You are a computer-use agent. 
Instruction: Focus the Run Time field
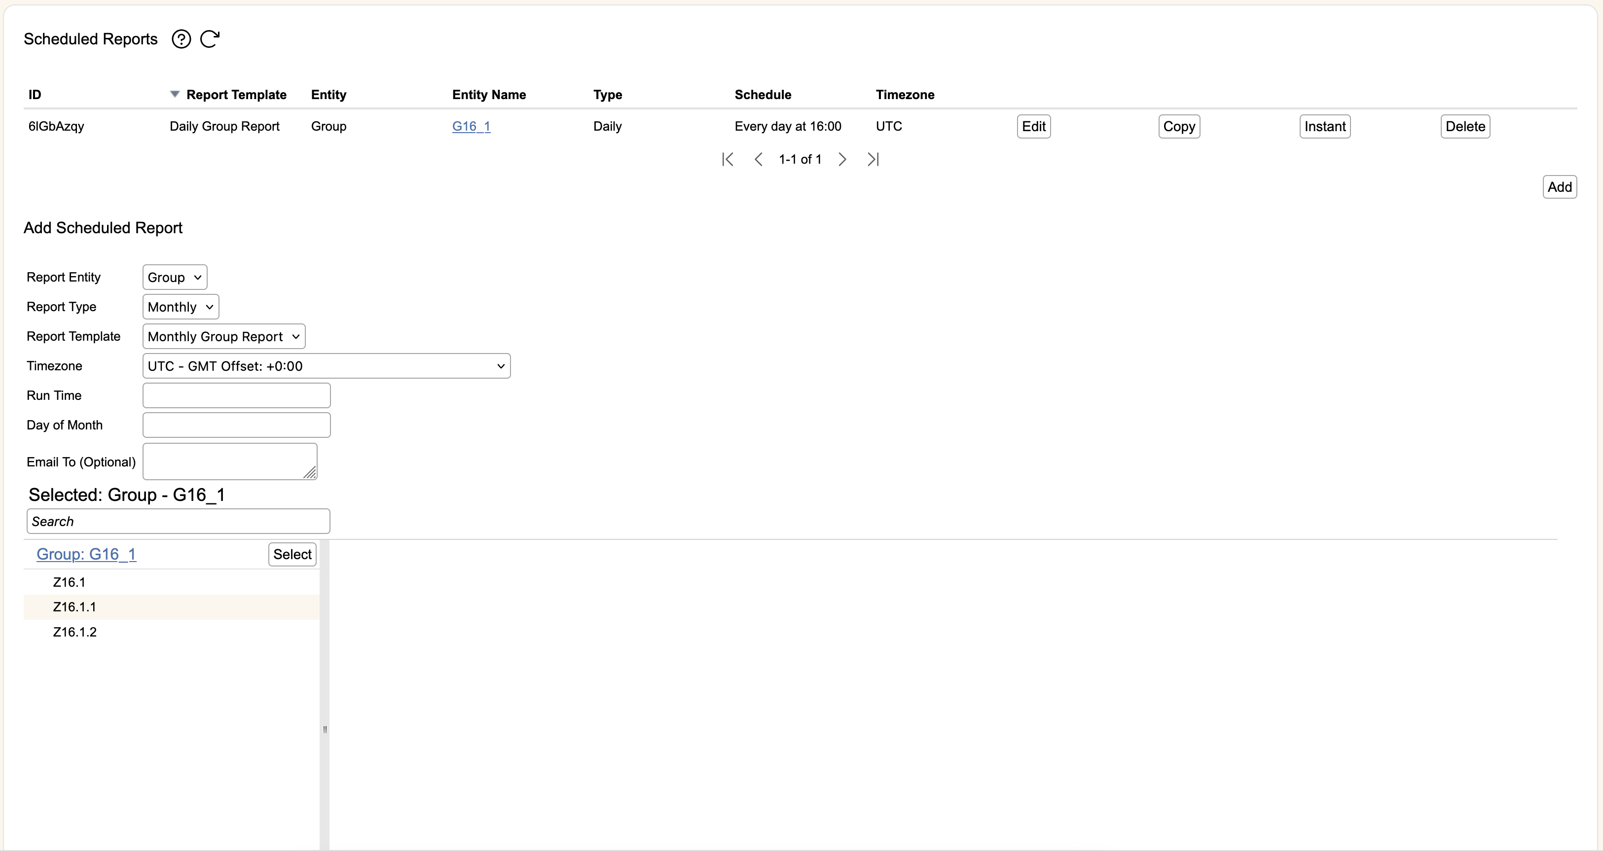(x=236, y=395)
